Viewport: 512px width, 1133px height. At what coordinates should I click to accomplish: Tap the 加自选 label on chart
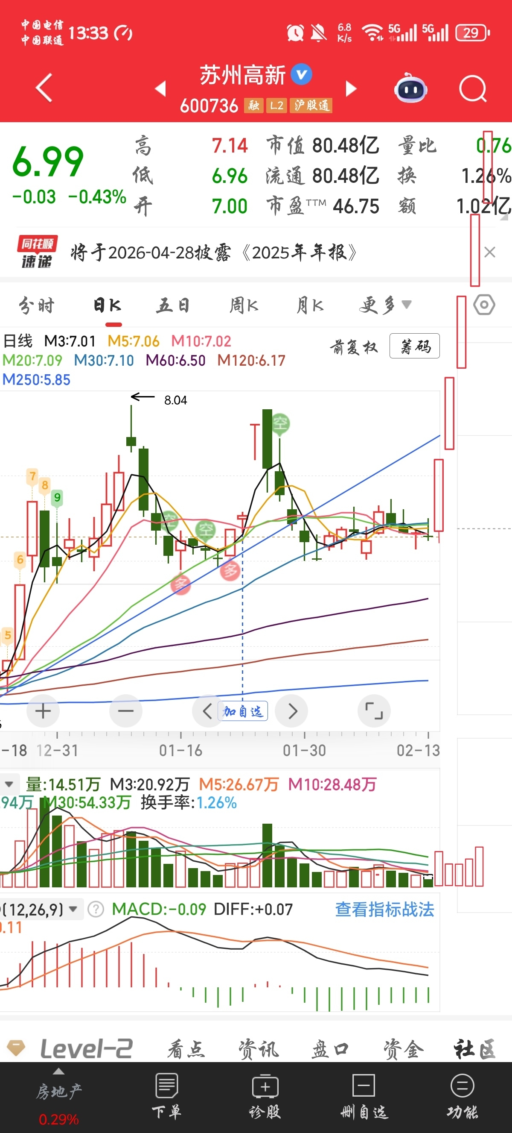pyautogui.click(x=243, y=711)
